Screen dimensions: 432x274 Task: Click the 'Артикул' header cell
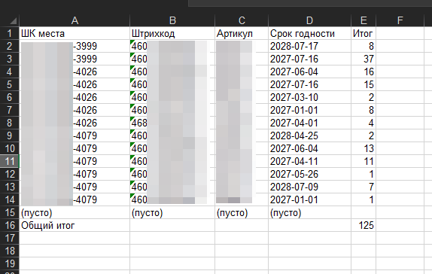coord(242,33)
